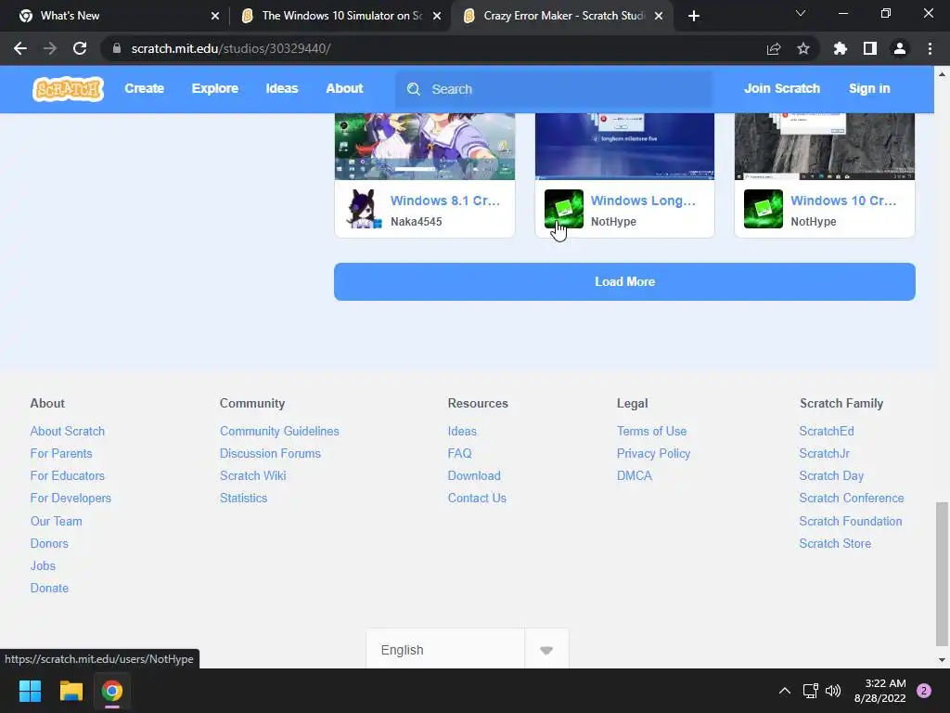Open the Statistics link
950x713 pixels.
(x=244, y=498)
